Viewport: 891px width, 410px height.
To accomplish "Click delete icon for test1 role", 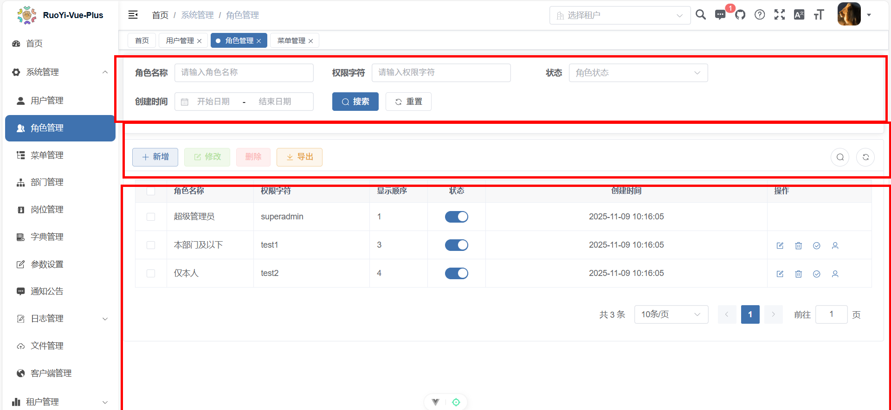I will 798,245.
